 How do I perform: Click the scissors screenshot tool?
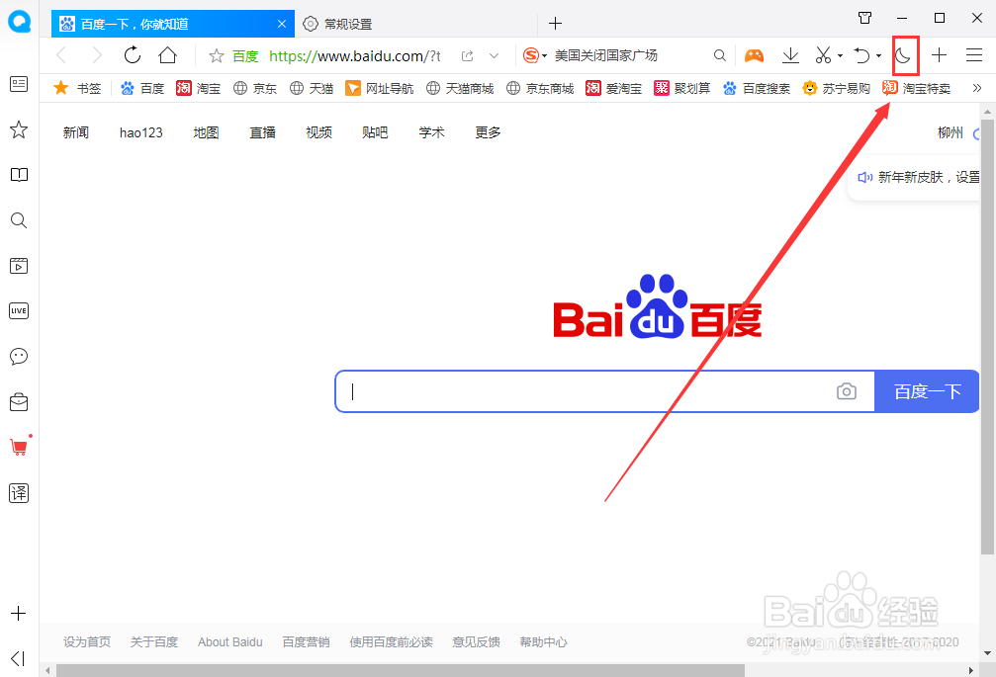pyautogui.click(x=823, y=55)
